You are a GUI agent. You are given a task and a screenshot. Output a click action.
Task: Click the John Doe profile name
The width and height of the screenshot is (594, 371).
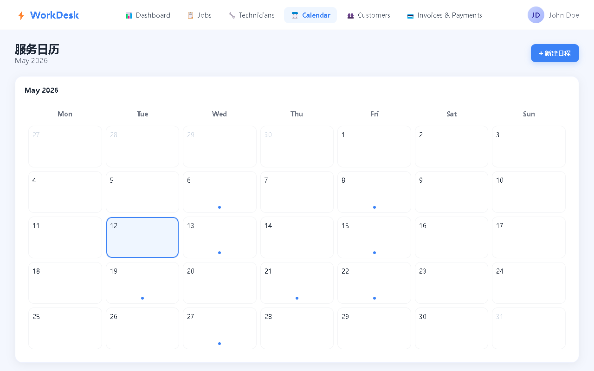(x=564, y=15)
